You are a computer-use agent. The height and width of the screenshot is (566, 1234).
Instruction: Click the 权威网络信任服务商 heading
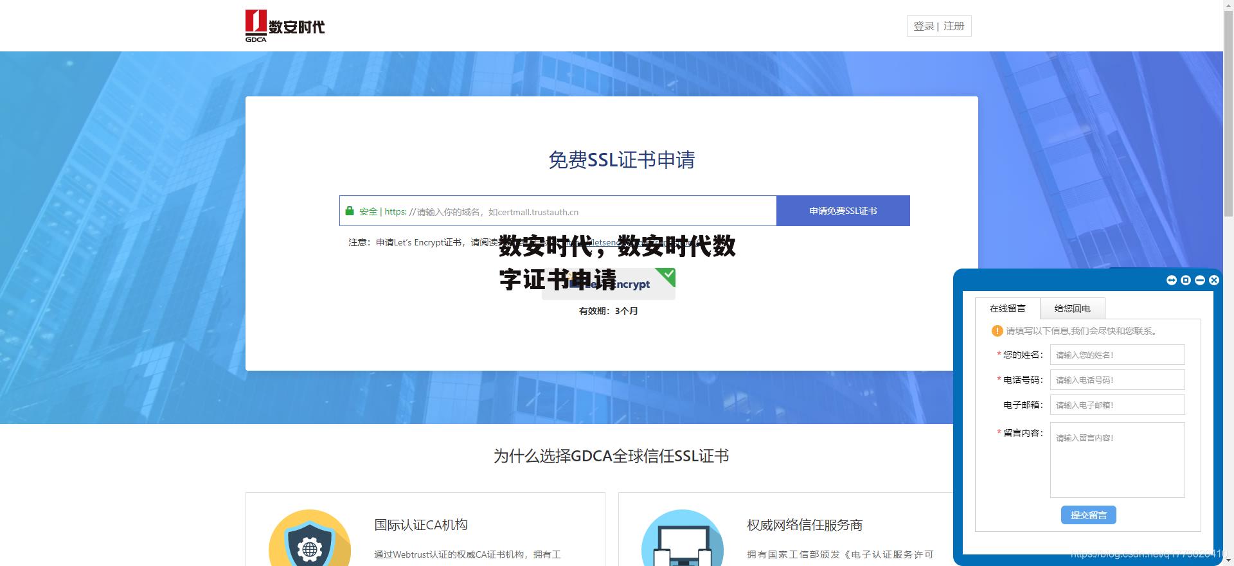(x=805, y=525)
